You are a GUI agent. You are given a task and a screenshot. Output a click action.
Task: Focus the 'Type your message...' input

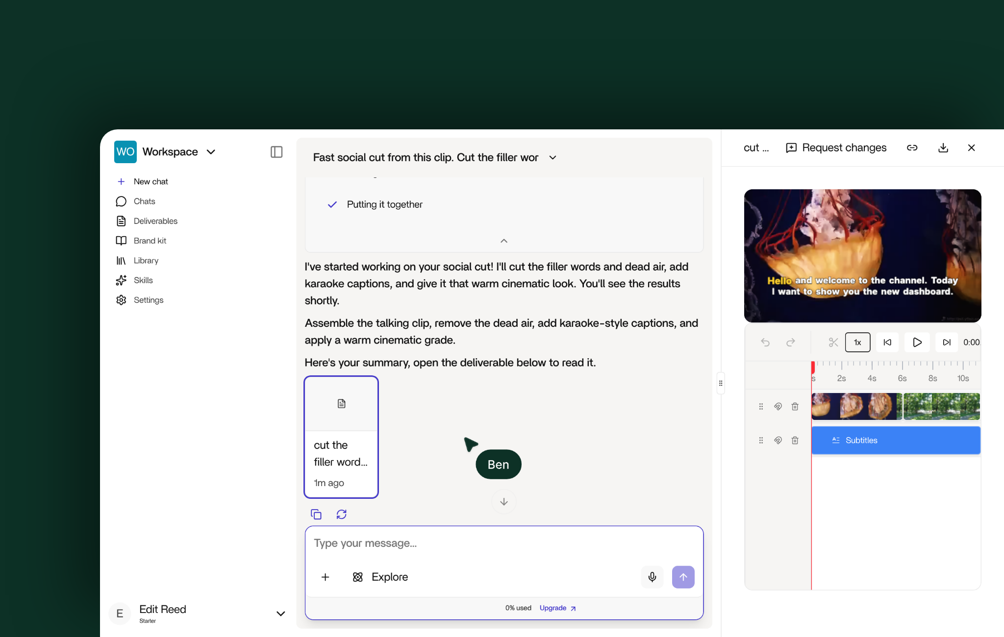point(504,543)
